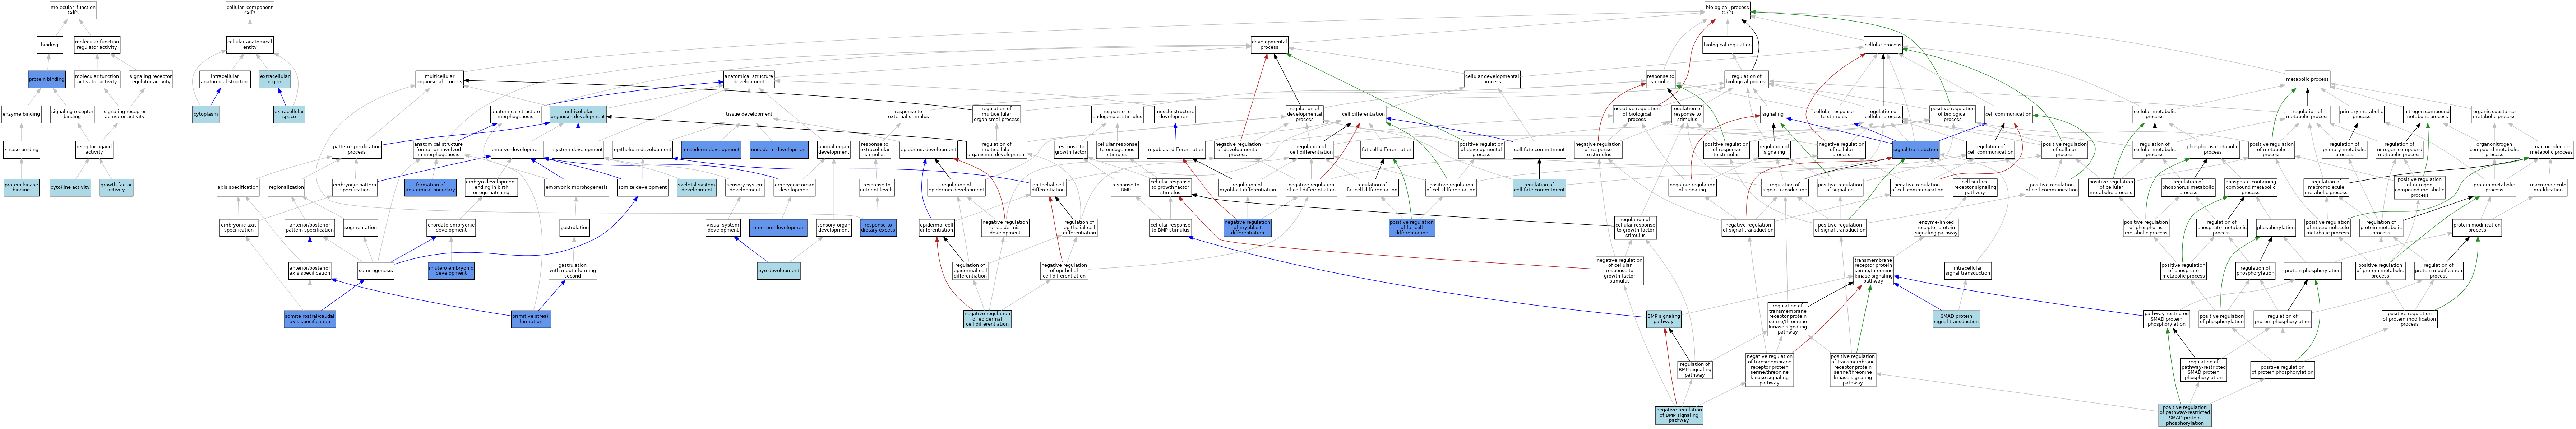2576x429 pixels.
Task: Select the cytoplasm node
Action: tap(205, 115)
